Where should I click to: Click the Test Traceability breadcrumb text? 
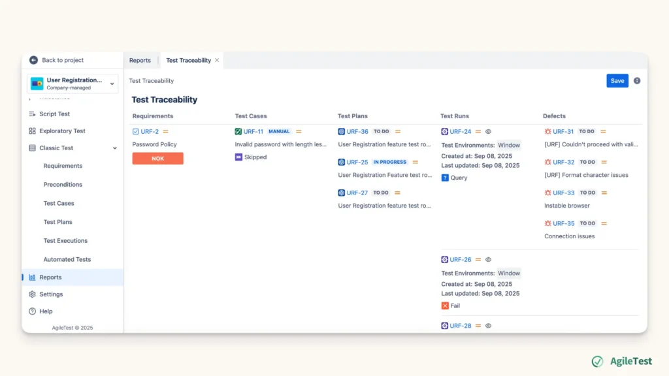coord(152,80)
